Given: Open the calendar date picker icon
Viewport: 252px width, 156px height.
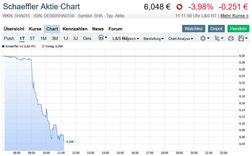Looking at the screenshot, I should point(101,38).
